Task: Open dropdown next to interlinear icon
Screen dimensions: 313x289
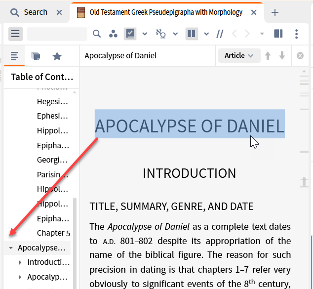Action: click(x=175, y=34)
